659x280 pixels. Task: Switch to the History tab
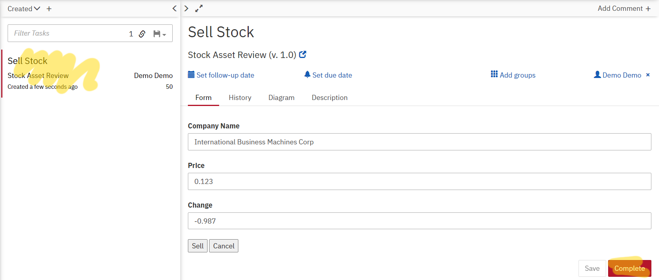click(240, 98)
